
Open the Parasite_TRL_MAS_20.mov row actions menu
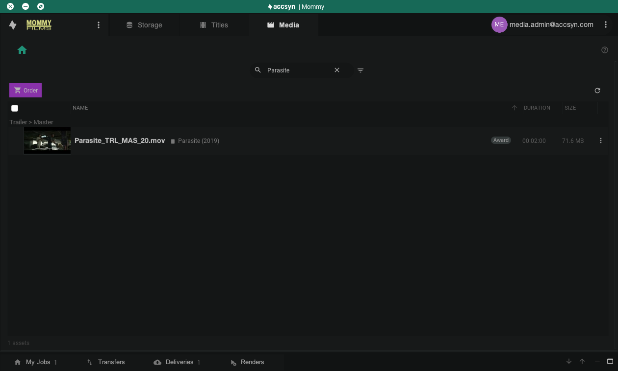[x=601, y=141]
